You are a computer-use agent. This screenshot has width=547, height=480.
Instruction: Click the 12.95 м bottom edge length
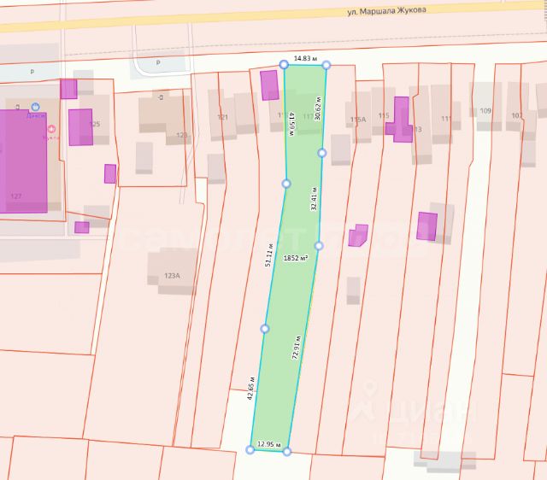pos(269,444)
